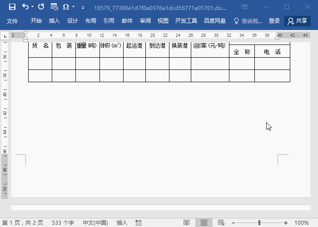318x227 pixels.
Task: Open the 审阅 tab
Action: (145, 21)
